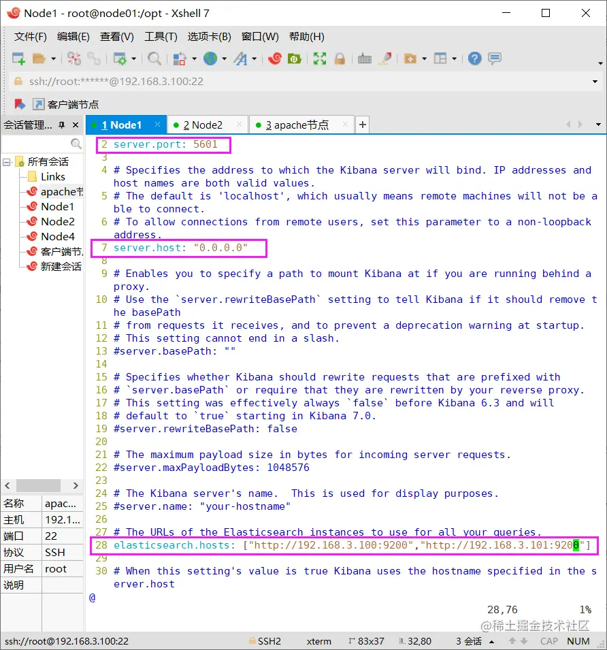Click the chat feedback bubble icon
Viewport: 607px width, 650px height.
point(495,59)
